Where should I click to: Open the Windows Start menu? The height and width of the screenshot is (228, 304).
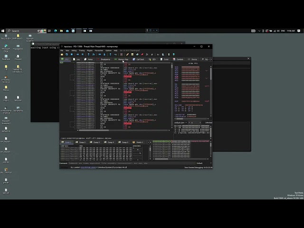pos(3,31)
